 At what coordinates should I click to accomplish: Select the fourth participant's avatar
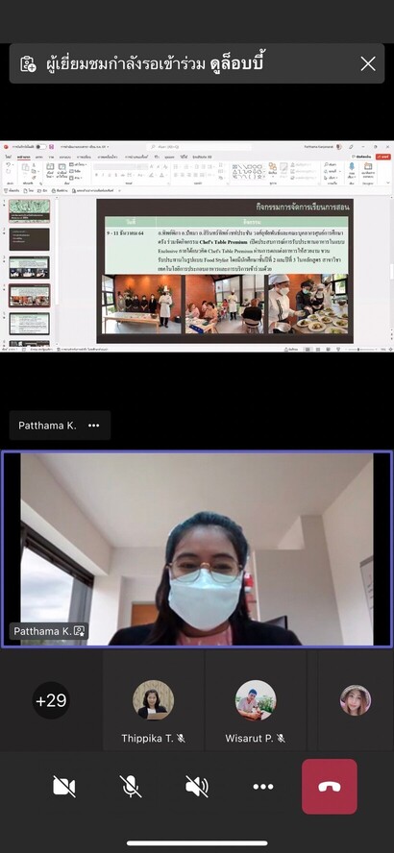coord(356,700)
